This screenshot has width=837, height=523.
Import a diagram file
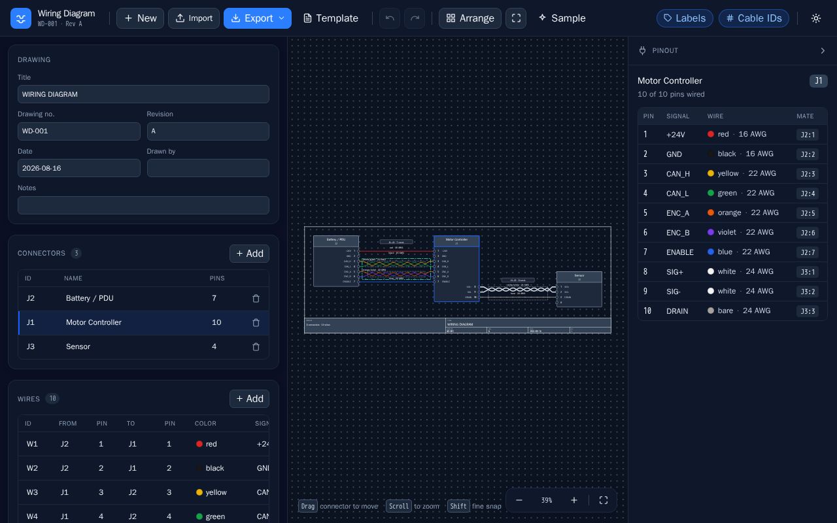click(194, 18)
